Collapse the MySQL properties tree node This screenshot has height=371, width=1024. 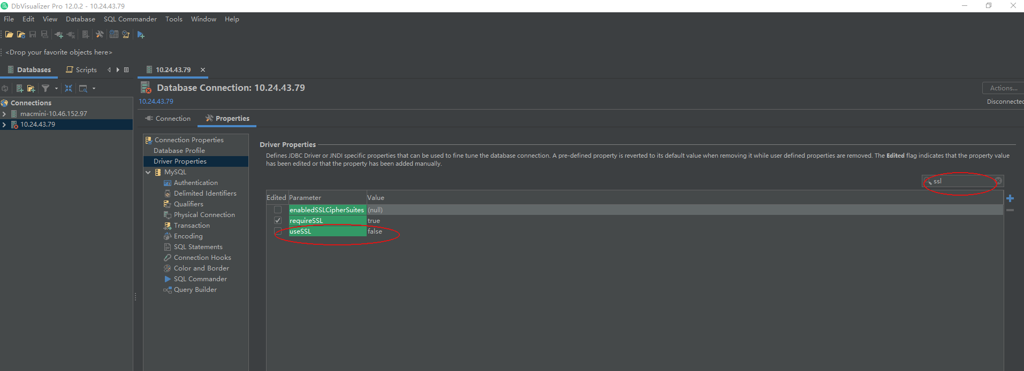(148, 172)
